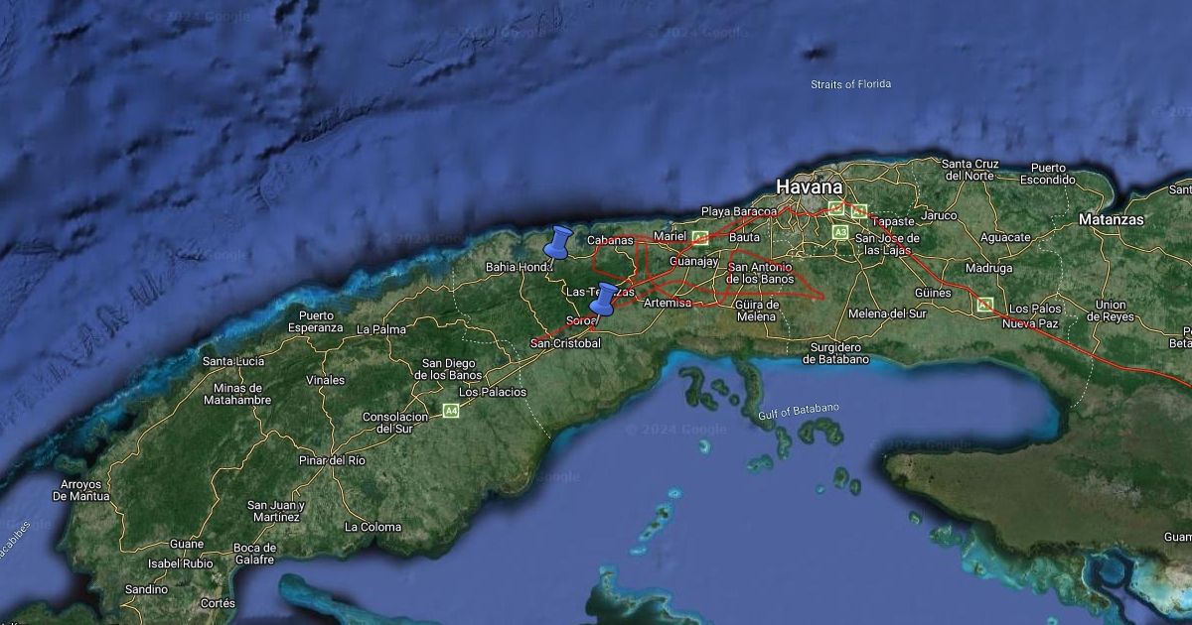This screenshot has height=625, width=1192.
Task: Click the A3 road shield south of Havana
Action: [840, 232]
